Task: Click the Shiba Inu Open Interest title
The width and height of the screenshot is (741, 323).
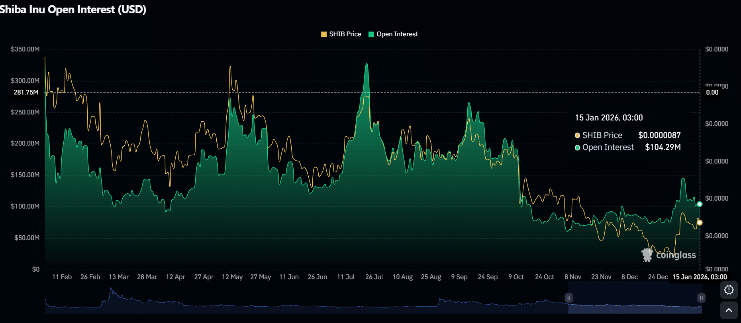Action: coord(73,10)
